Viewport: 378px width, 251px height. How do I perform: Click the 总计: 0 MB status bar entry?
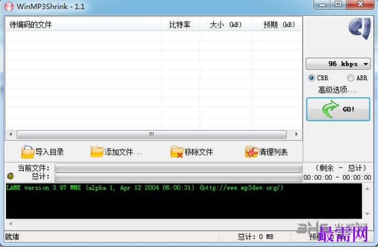click(x=256, y=237)
